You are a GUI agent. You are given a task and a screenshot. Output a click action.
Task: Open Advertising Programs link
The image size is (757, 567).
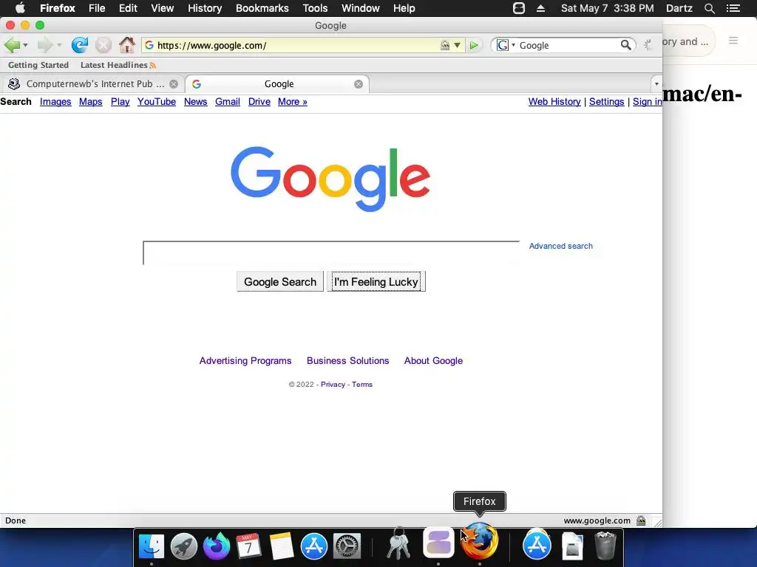coord(245,360)
